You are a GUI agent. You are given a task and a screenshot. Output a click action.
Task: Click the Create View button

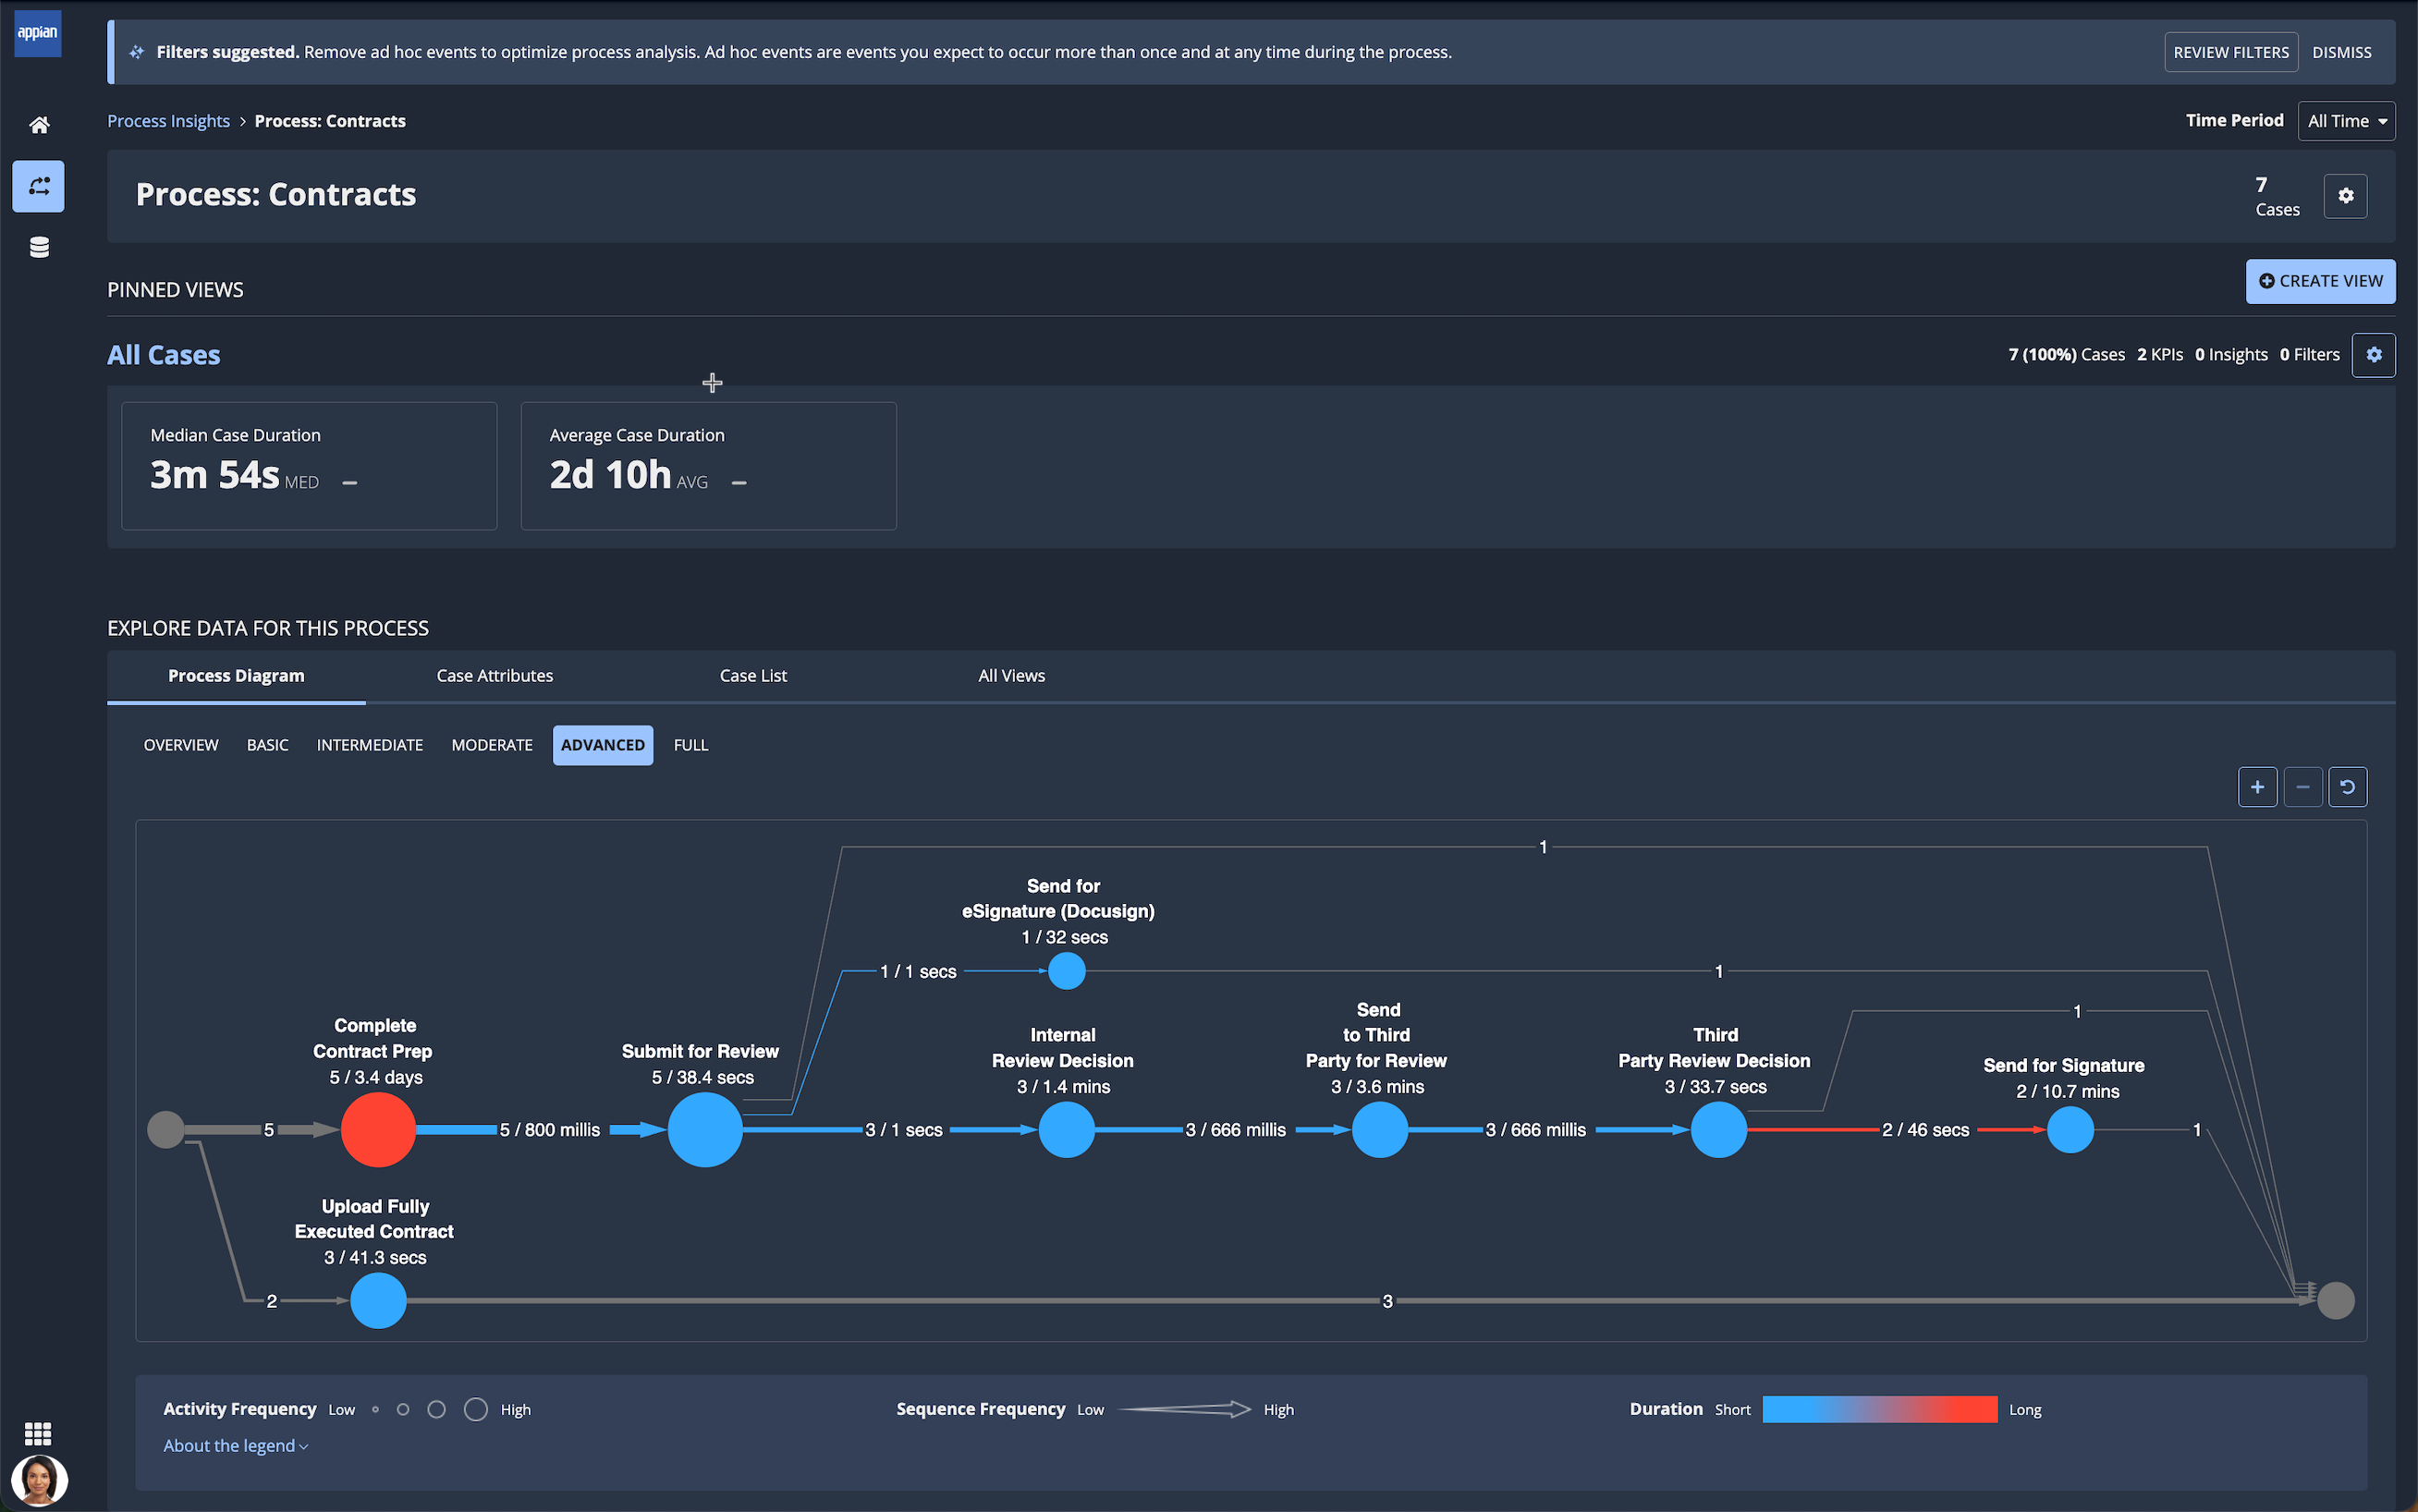pos(2320,282)
